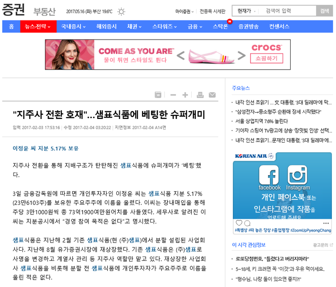Open news '내각 인선 초읽기...문재인 대통령'
The width and height of the screenshot is (336, 287).
pyautogui.click(x=283, y=140)
